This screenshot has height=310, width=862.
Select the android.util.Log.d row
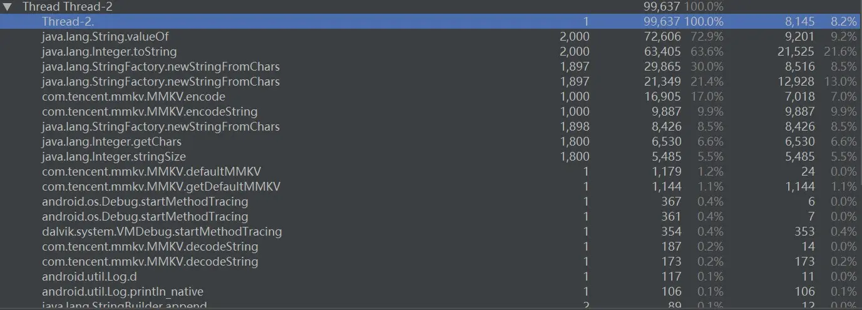click(431, 276)
